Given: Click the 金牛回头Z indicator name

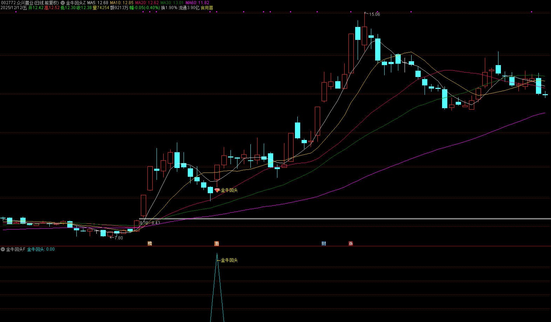Looking at the screenshot, I should [x=76, y=3].
